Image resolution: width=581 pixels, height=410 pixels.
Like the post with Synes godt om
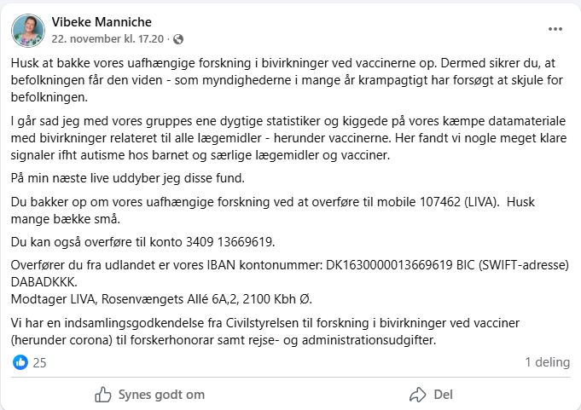149,395
